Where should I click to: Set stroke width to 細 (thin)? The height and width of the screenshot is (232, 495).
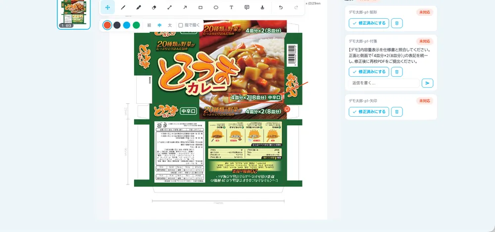coord(149,25)
